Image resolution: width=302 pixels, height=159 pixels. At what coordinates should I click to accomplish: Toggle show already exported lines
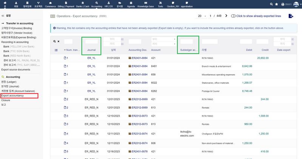point(233,16)
